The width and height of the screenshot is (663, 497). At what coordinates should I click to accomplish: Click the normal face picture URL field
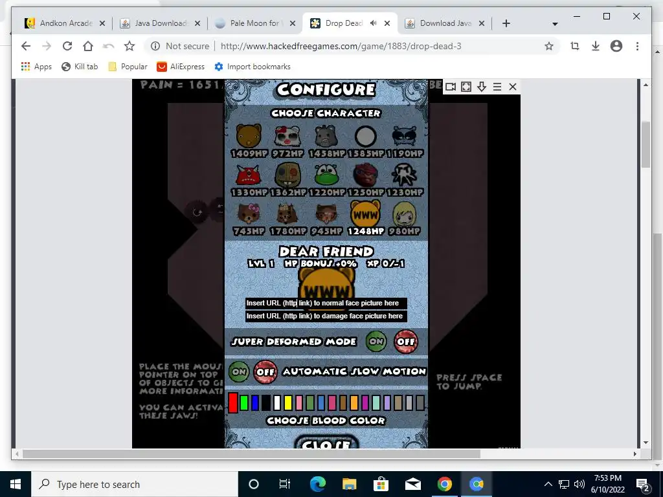[x=326, y=303]
